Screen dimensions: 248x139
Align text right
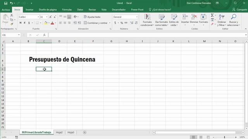point(69,23)
